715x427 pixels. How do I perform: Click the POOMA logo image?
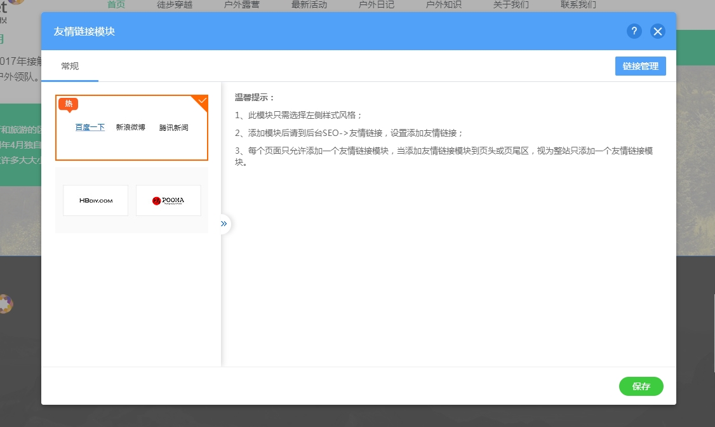click(168, 200)
